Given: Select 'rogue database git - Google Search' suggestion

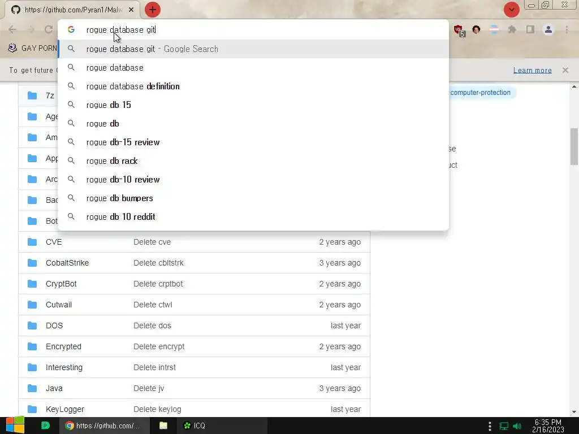Looking at the screenshot, I should pyautogui.click(x=253, y=49).
